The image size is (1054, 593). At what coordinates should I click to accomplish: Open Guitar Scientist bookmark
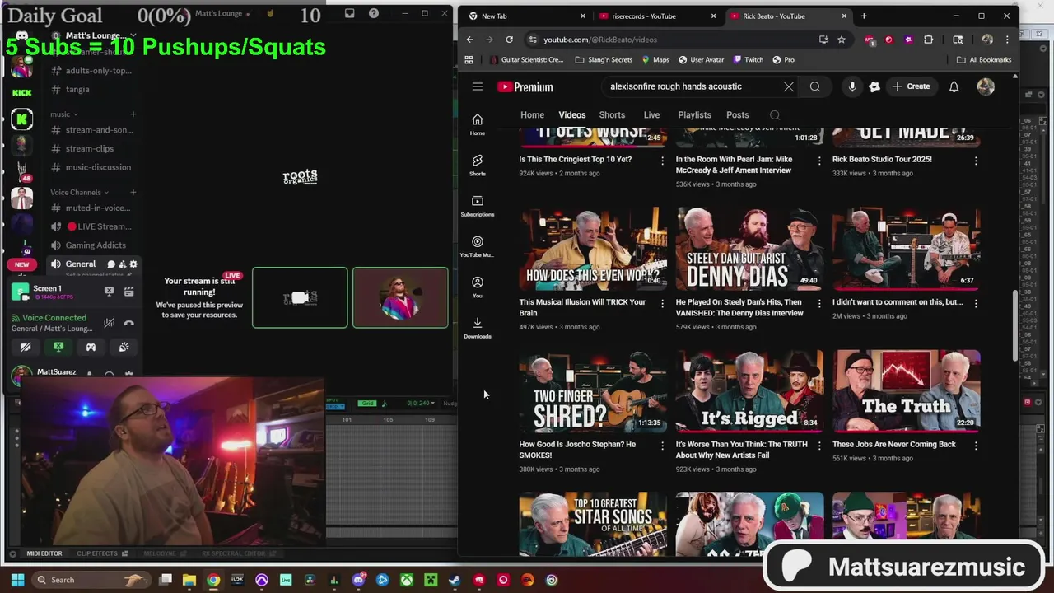click(526, 60)
